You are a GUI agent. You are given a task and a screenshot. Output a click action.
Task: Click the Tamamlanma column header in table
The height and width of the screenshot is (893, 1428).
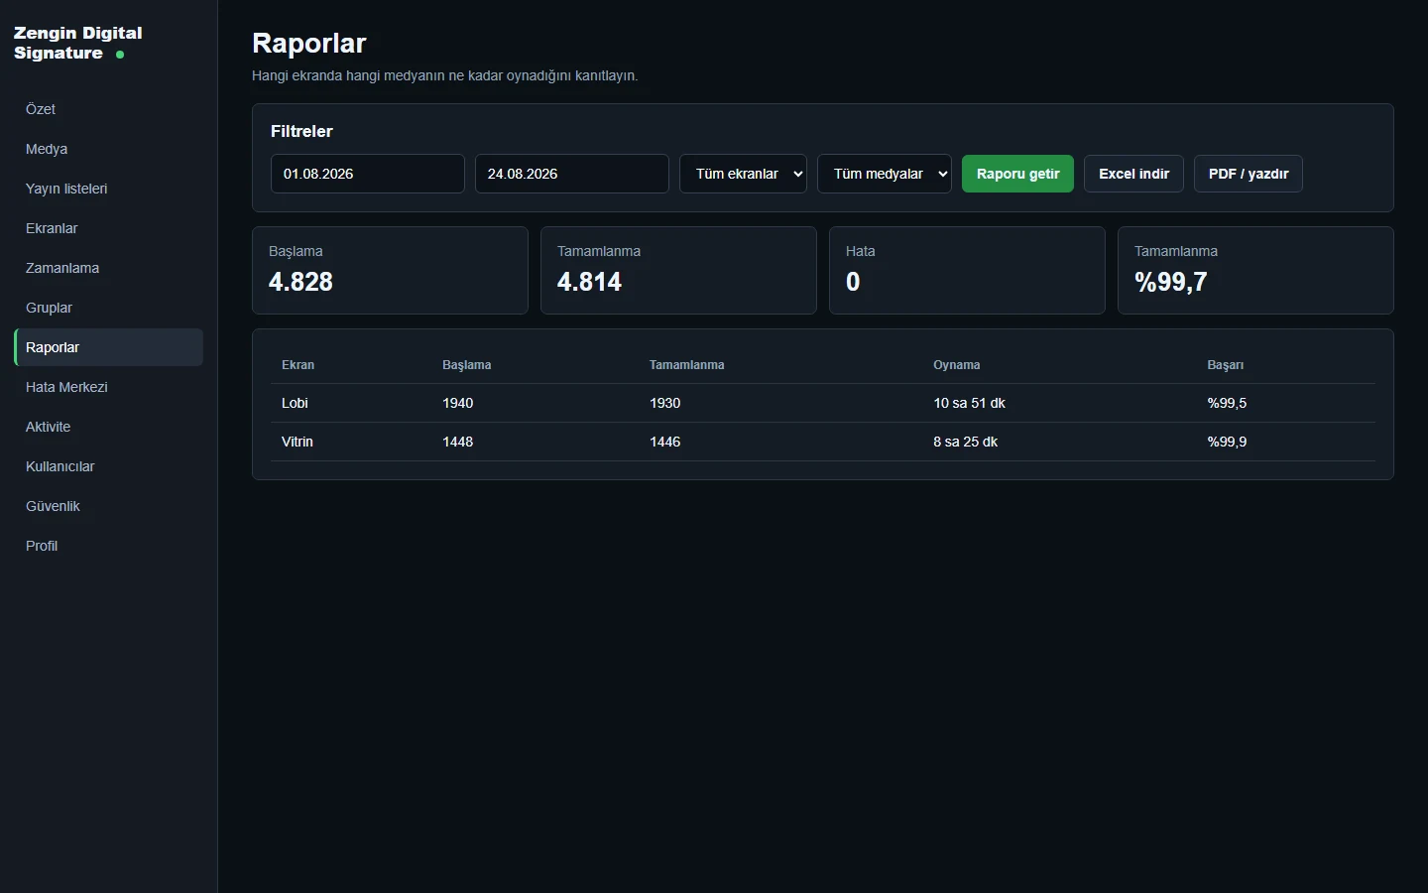pos(687,365)
